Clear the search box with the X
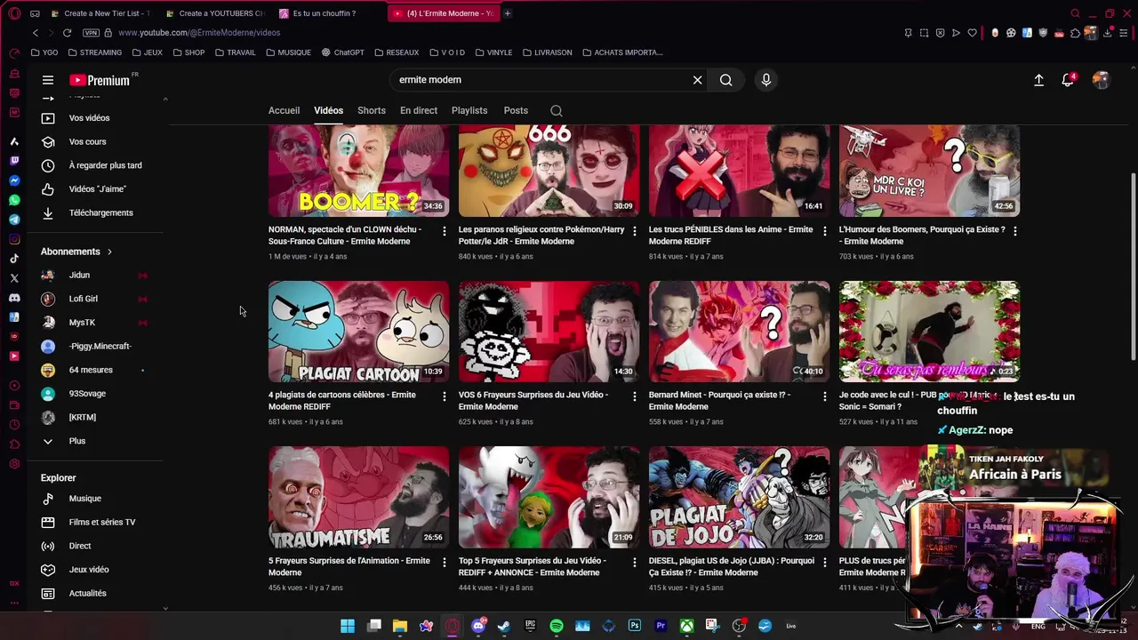The image size is (1138, 640). [x=698, y=80]
